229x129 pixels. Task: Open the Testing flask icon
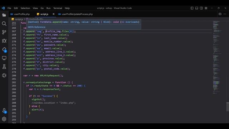tap(4, 67)
